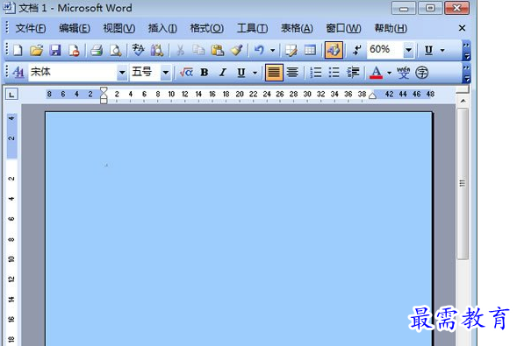
Task: Apply red Font Color A button
Action: (x=377, y=72)
